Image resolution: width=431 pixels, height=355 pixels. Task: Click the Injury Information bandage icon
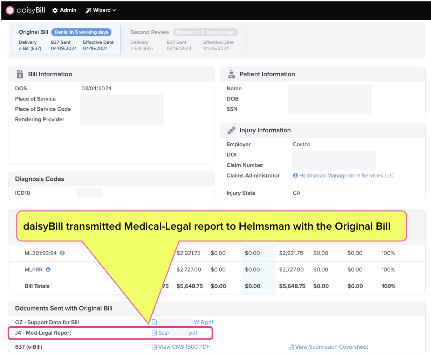pos(231,130)
